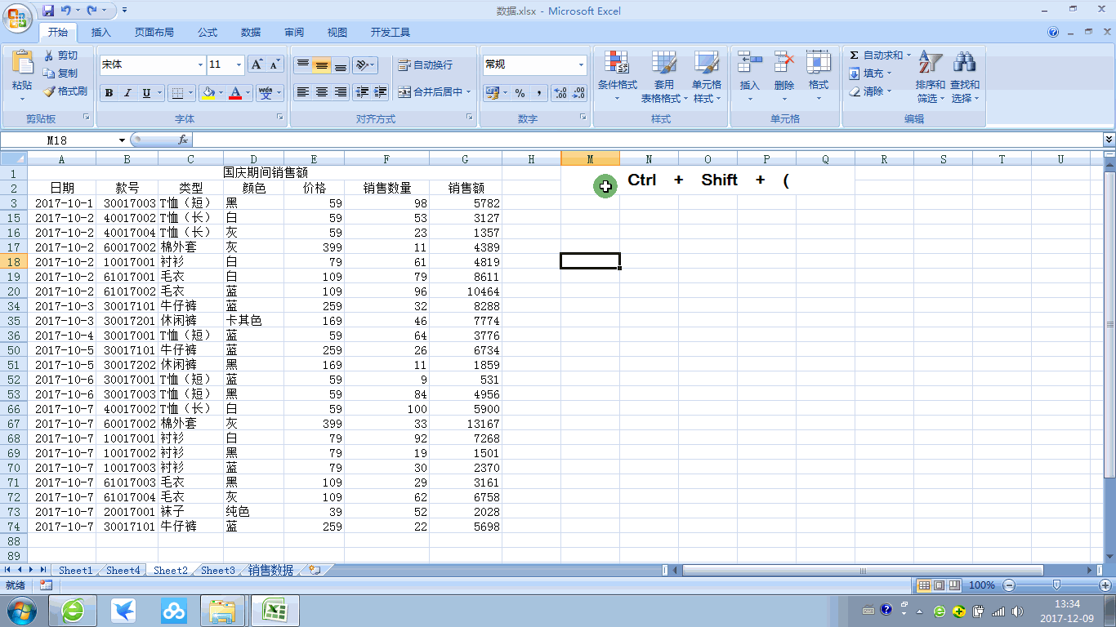The width and height of the screenshot is (1116, 627).
Task: Click the 清除 clear button
Action: pyautogui.click(x=870, y=91)
